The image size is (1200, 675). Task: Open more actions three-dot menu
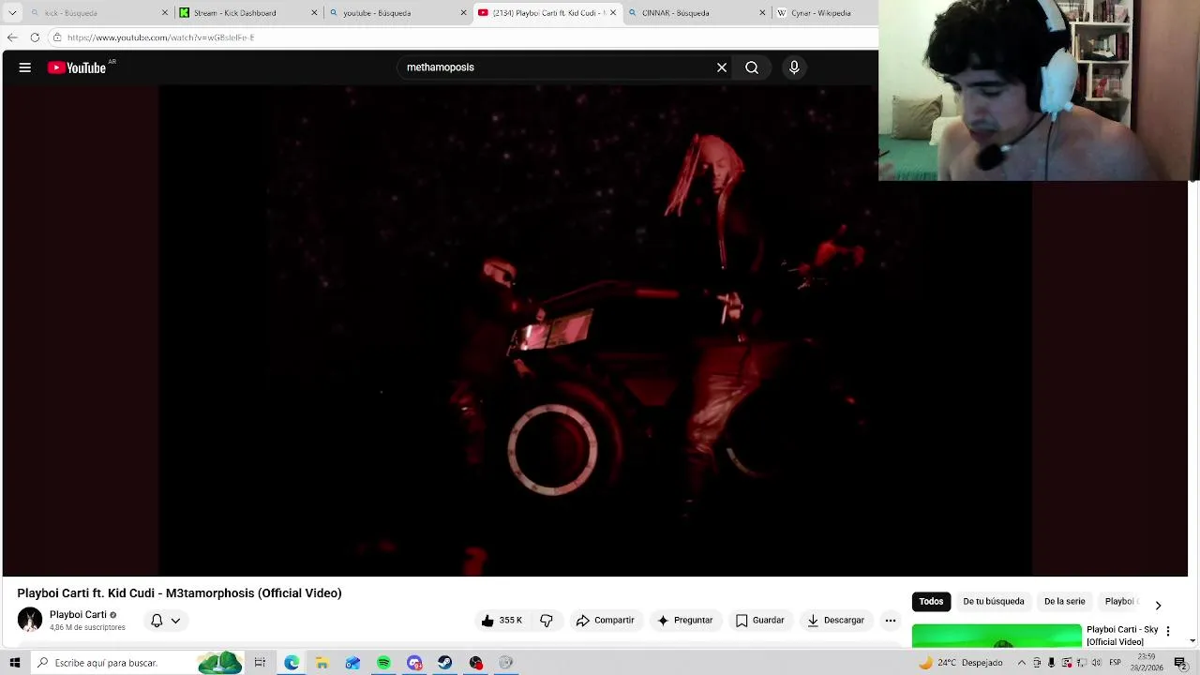(x=891, y=621)
